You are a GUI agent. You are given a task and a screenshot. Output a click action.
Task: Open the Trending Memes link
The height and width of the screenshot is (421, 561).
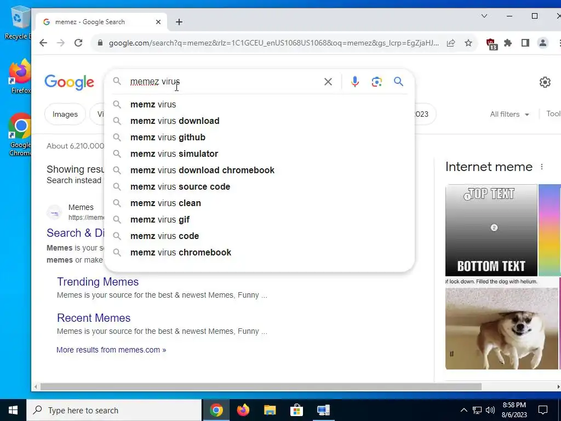[x=98, y=282]
